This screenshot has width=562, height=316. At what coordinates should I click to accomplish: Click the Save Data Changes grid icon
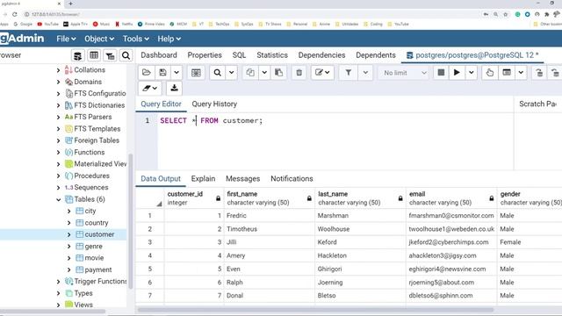click(196, 73)
